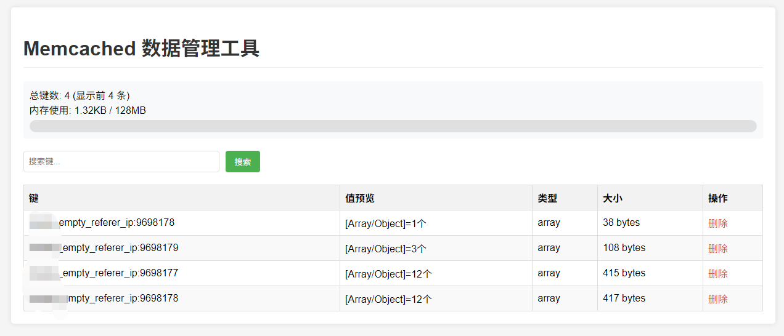Click the [Array/Object]=1个 value preview
784x336 pixels.
pyautogui.click(x=386, y=223)
